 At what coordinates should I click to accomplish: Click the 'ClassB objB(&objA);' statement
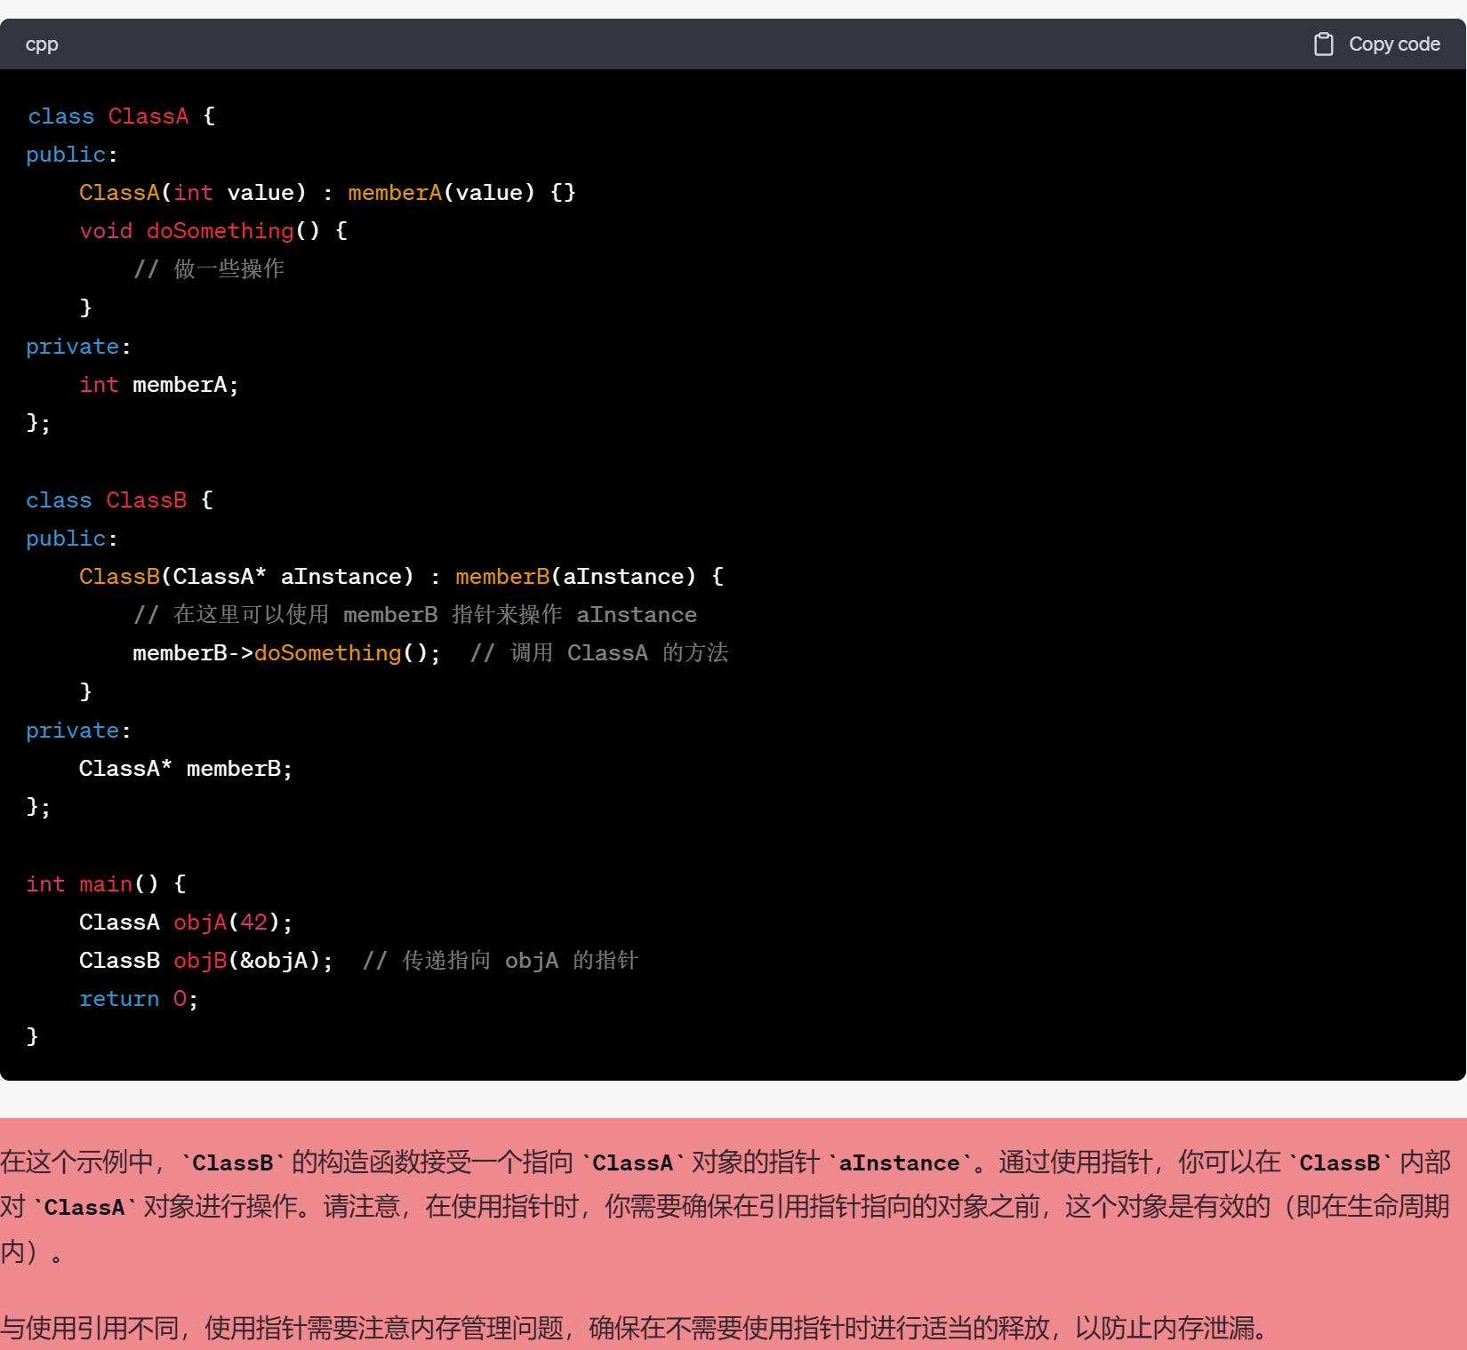point(206,961)
